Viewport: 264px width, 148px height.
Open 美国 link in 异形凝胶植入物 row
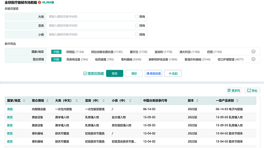pyautogui.click(x=10, y=125)
